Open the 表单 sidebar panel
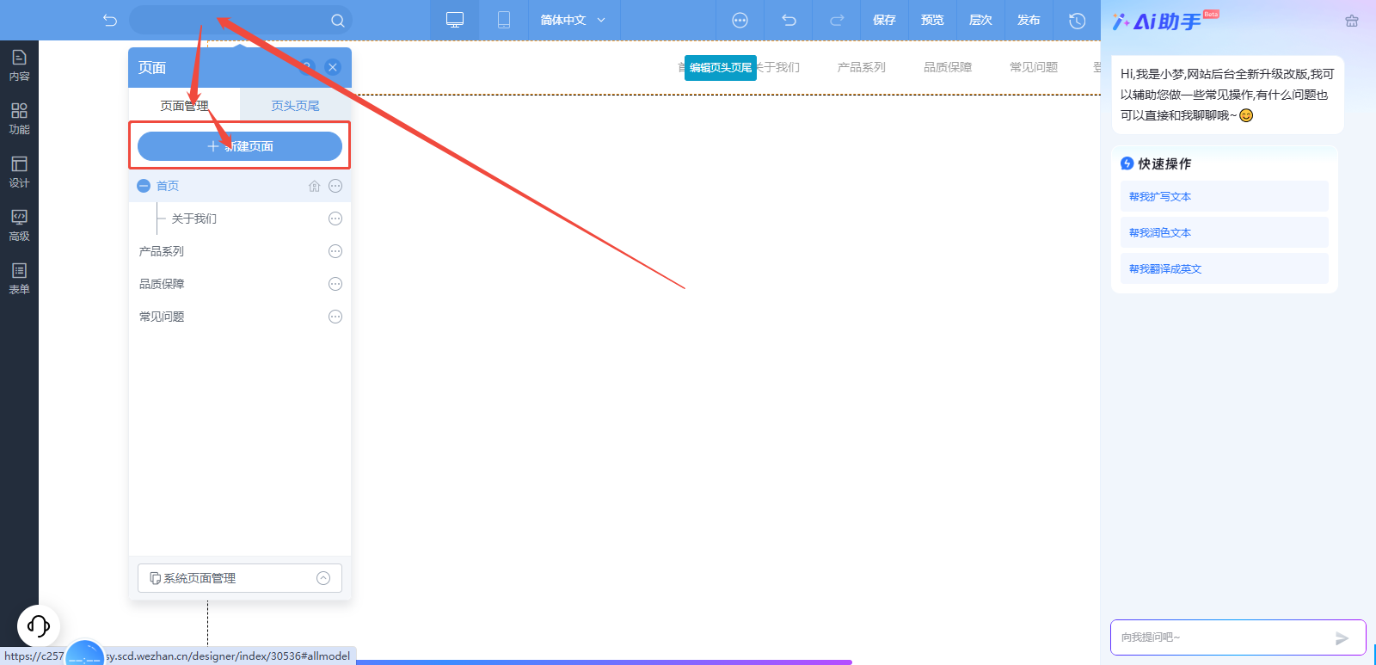Image resolution: width=1376 pixels, height=665 pixels. [19, 279]
